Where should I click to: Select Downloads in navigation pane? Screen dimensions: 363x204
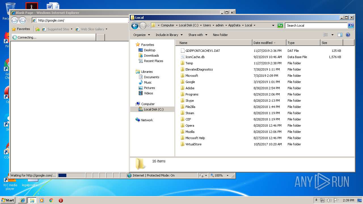149,56
